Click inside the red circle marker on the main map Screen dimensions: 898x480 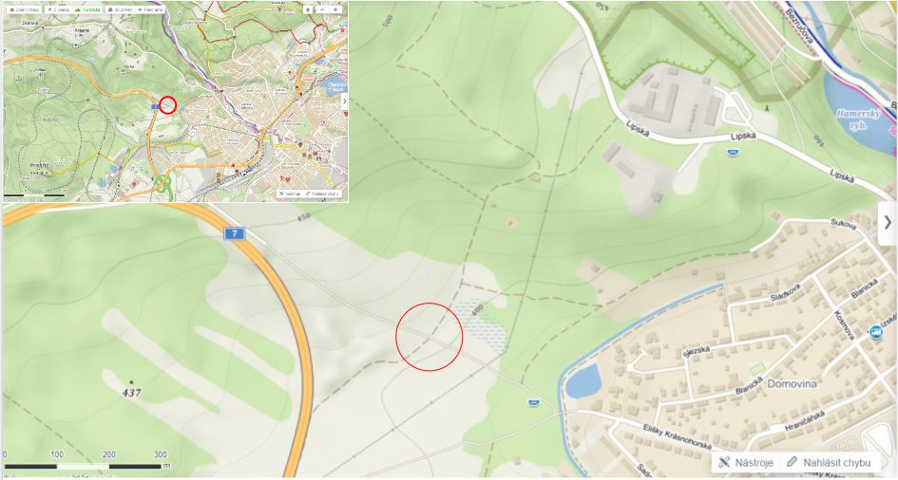tap(429, 337)
